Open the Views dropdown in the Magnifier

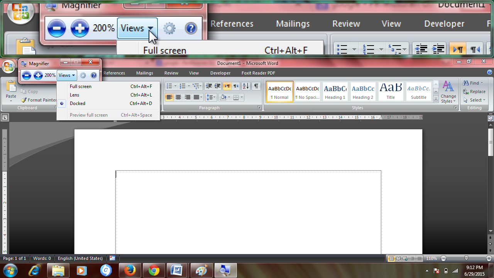(x=66, y=75)
